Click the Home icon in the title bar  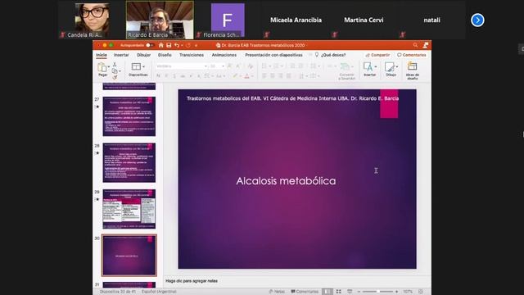pyautogui.click(x=161, y=45)
